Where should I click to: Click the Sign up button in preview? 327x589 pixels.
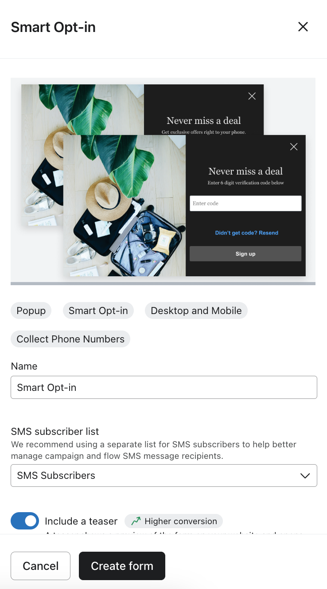click(245, 254)
